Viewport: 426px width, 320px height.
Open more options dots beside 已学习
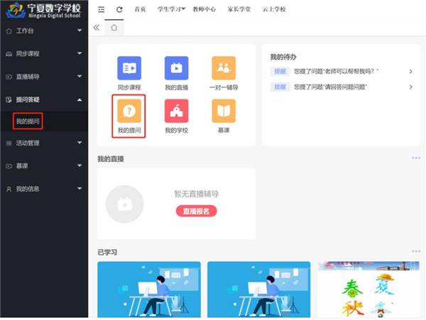[416, 251]
